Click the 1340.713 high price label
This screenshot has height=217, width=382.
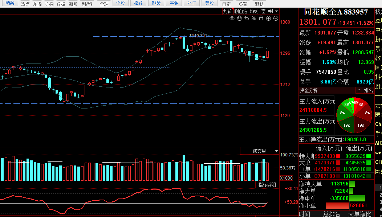[198, 36]
